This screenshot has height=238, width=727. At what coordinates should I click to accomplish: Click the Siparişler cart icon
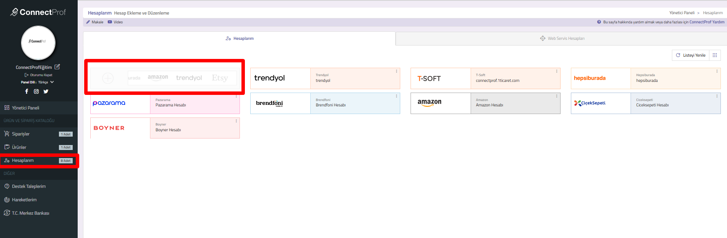click(7, 134)
